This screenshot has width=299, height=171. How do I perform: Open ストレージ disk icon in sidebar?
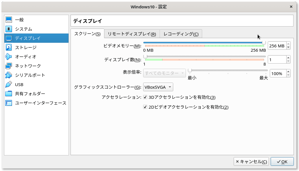point(9,47)
